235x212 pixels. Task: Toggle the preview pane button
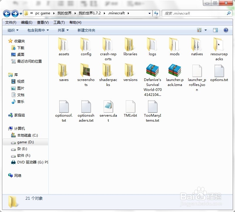[x=215, y=30]
